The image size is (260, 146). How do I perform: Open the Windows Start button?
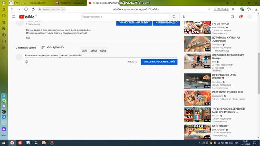click(4, 143)
